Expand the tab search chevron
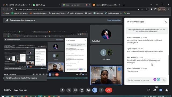Image resolution: width=172 pixels, height=97 pixels. coord(151,5)
